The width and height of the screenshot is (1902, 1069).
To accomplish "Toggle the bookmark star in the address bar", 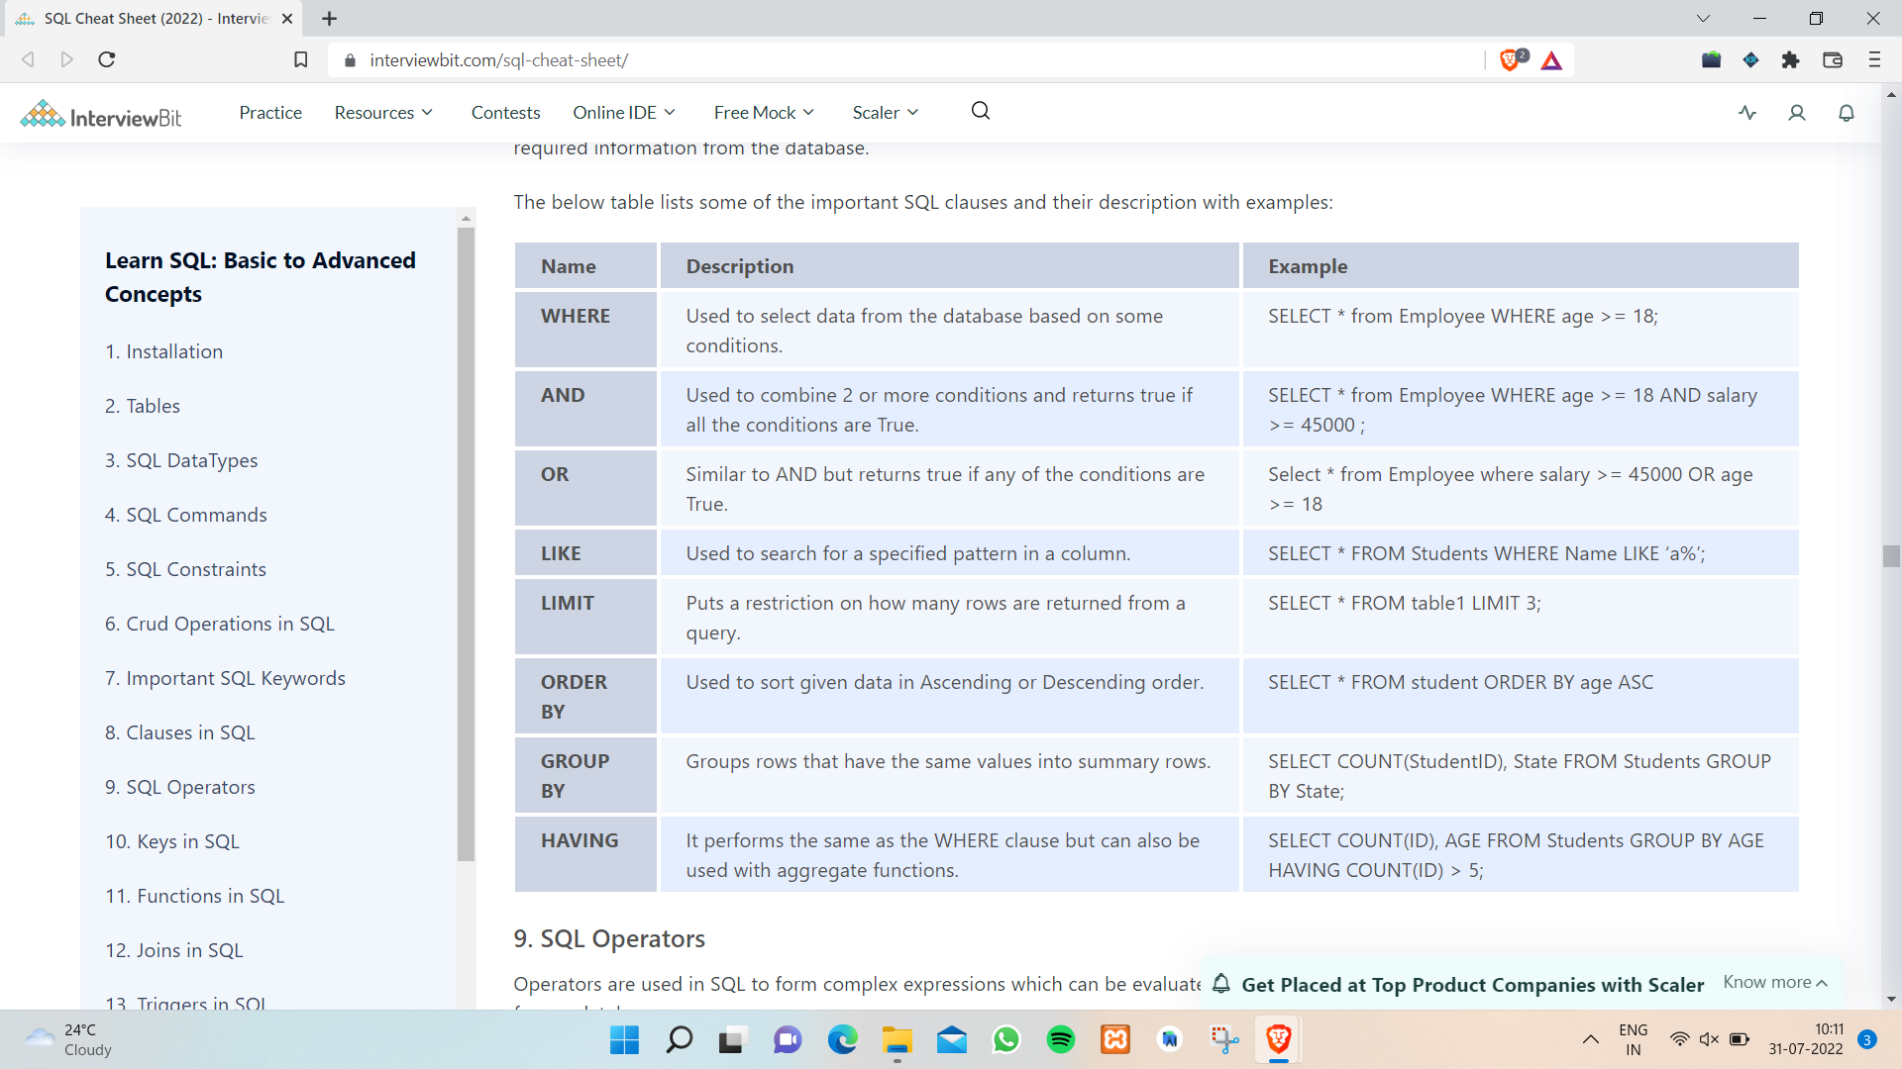I will point(300,59).
